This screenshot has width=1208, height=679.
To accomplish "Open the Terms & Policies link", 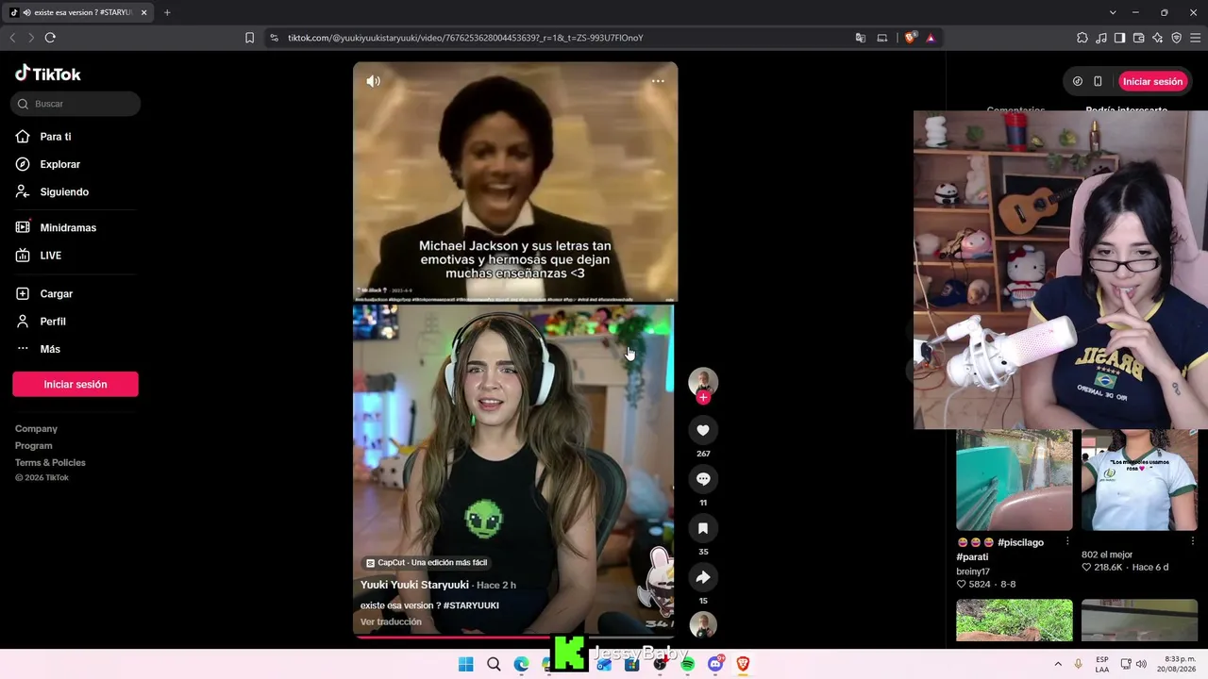I will pos(50,463).
